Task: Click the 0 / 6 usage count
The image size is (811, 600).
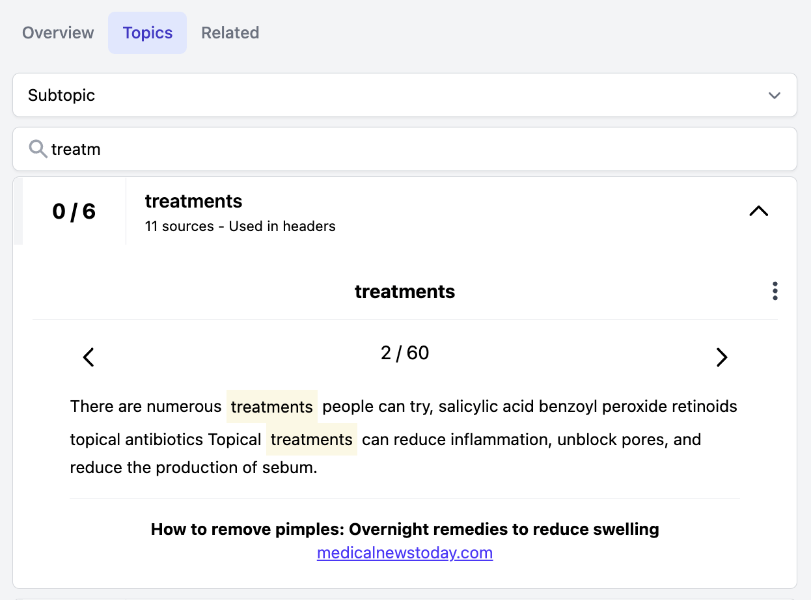Action: coord(74,211)
